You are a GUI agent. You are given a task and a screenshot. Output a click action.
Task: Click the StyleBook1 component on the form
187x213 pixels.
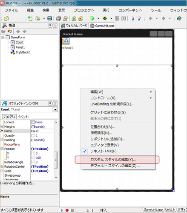(x=66, y=41)
